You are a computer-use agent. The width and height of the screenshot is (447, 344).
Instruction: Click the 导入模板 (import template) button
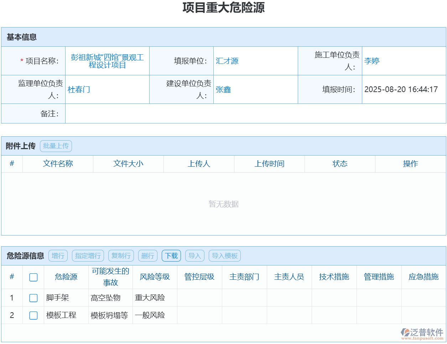click(x=224, y=256)
